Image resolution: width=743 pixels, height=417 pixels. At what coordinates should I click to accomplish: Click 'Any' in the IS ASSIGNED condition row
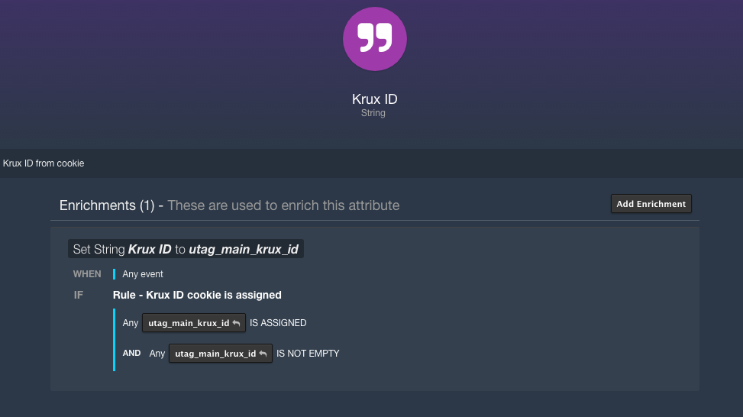[x=131, y=323]
